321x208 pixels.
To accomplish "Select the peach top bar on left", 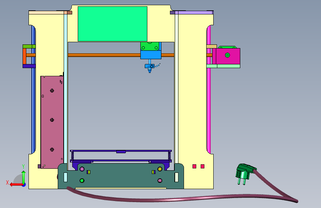I will tap(46, 13).
